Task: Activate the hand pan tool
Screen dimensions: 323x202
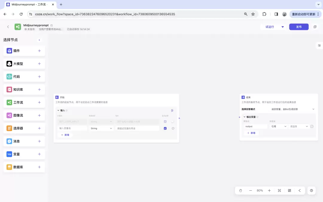Action: tap(240, 190)
